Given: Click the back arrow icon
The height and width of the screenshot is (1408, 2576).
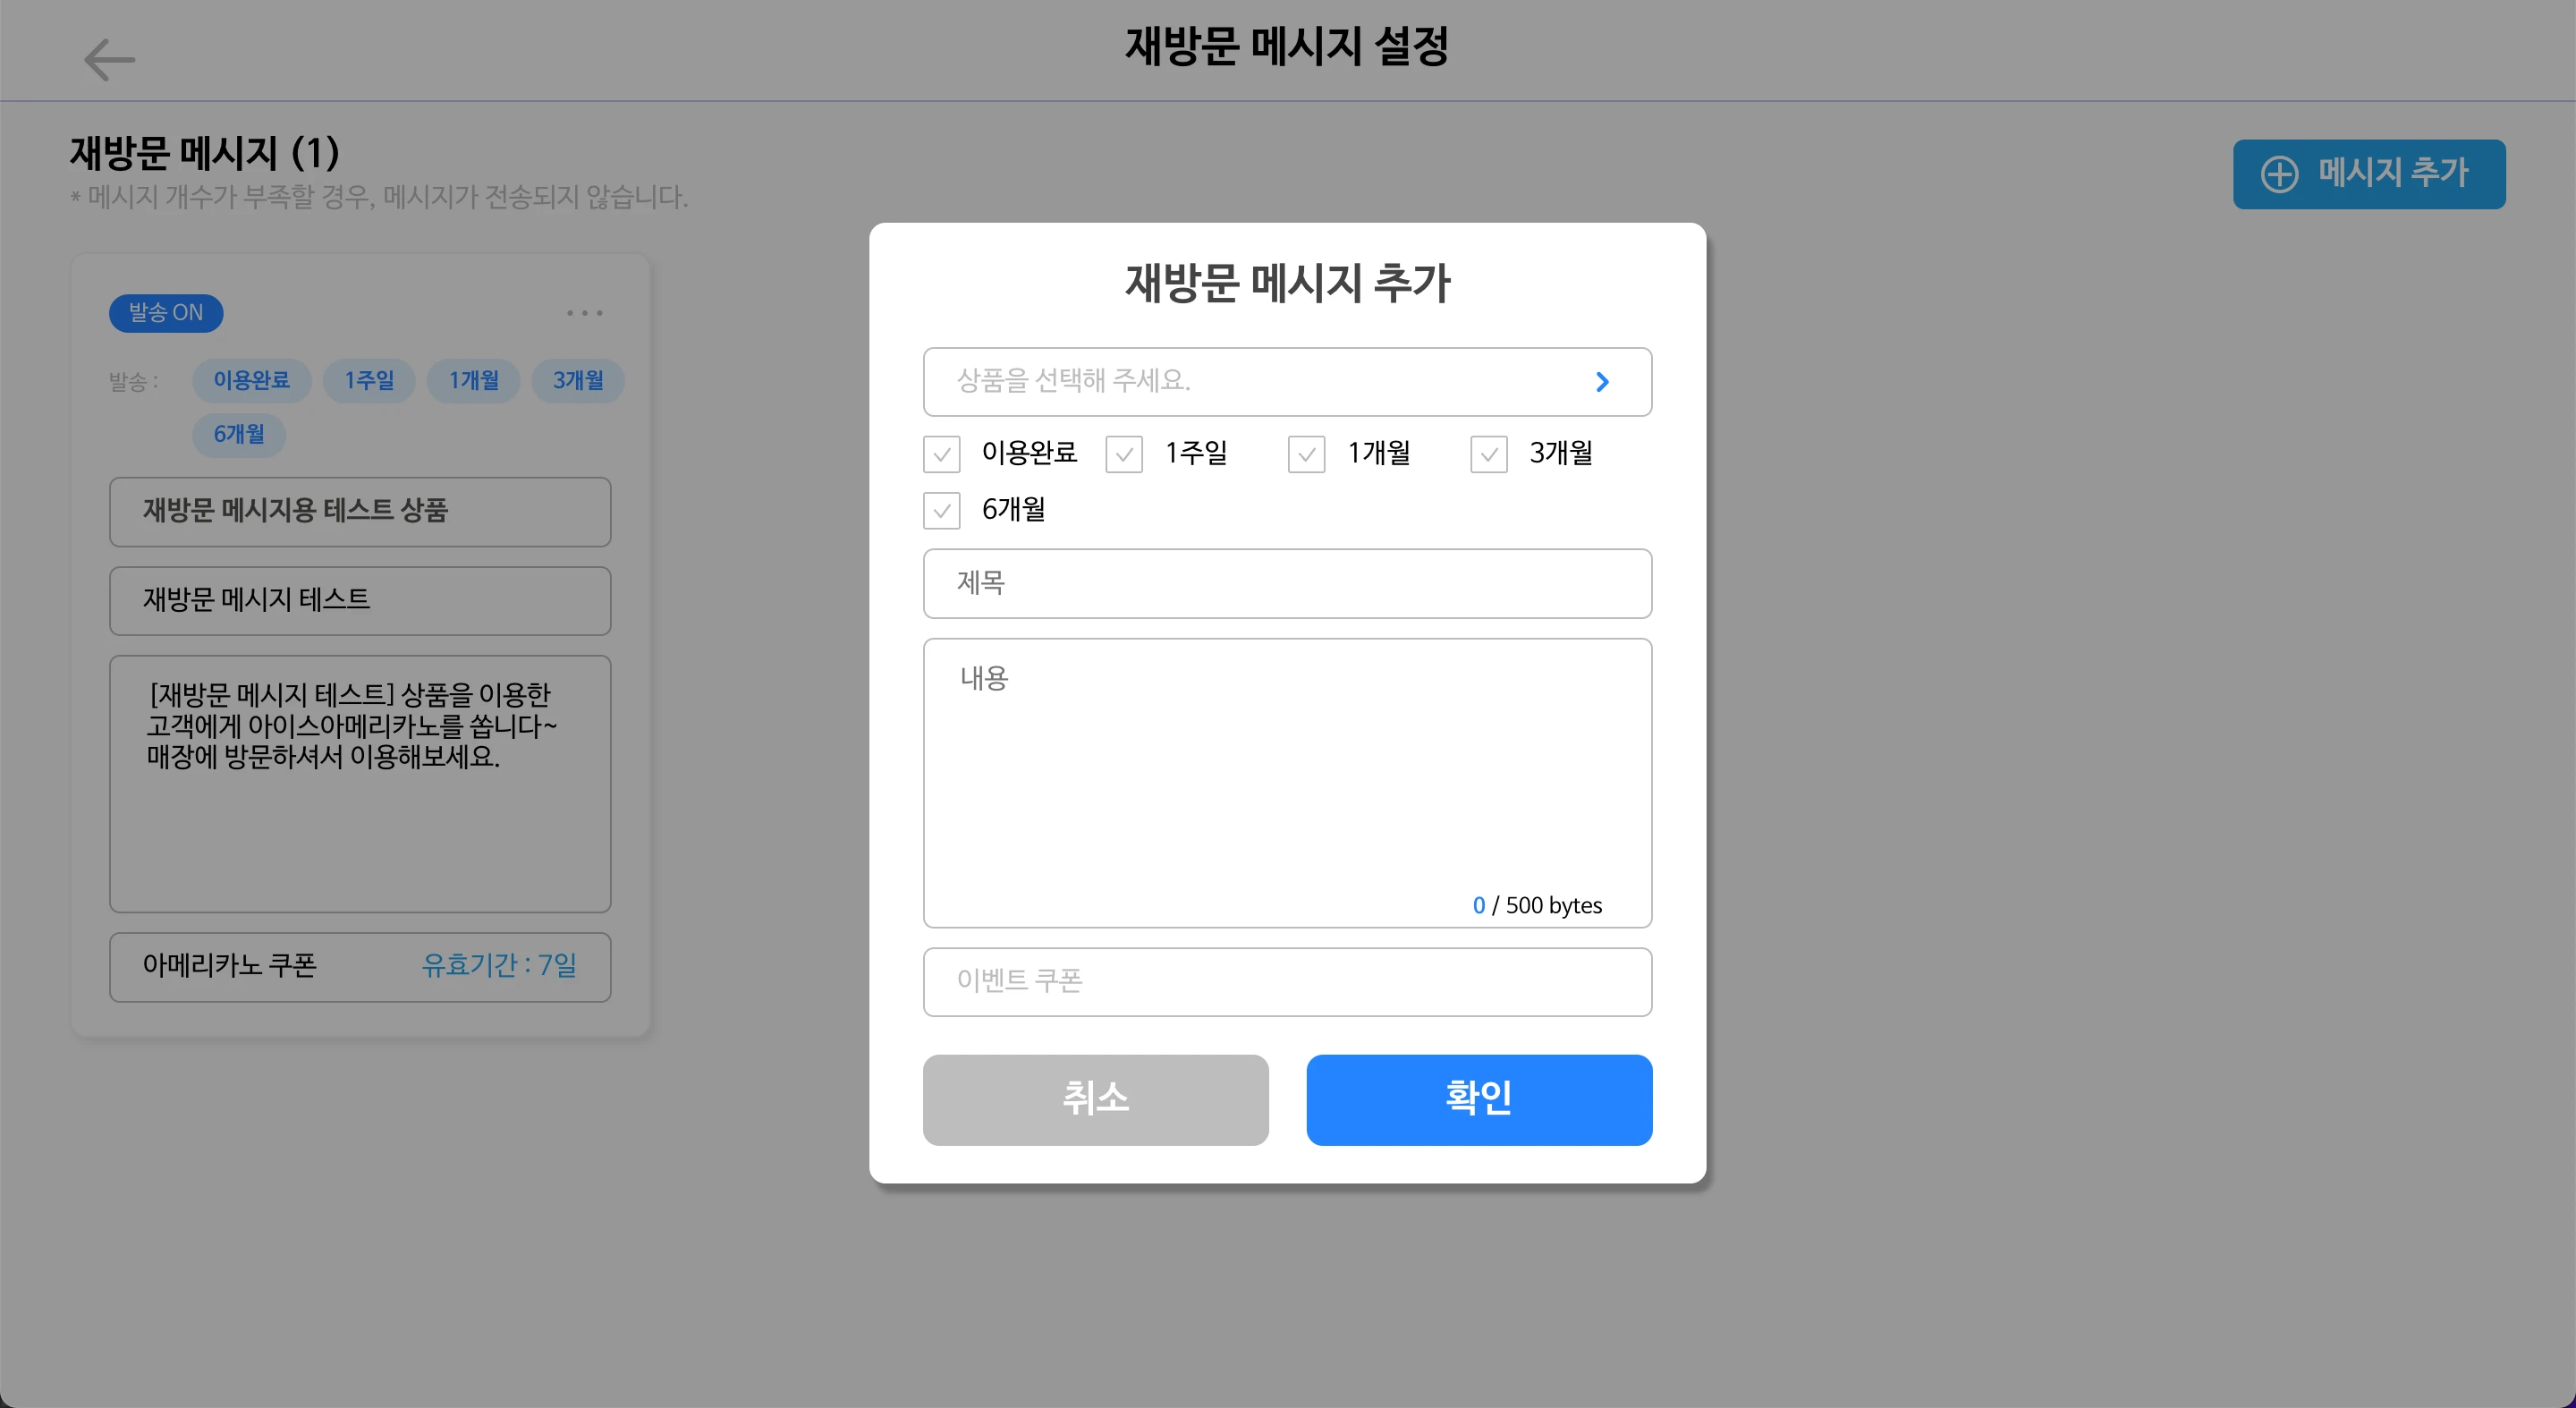Looking at the screenshot, I should pyautogui.click(x=109, y=60).
